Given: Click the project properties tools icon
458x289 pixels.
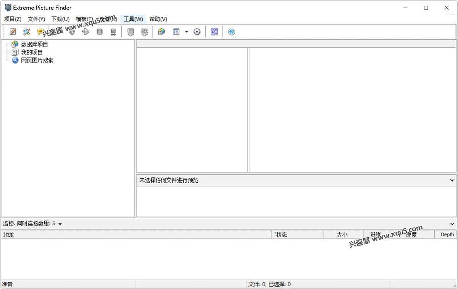Looking at the screenshot, I should tap(26, 32).
